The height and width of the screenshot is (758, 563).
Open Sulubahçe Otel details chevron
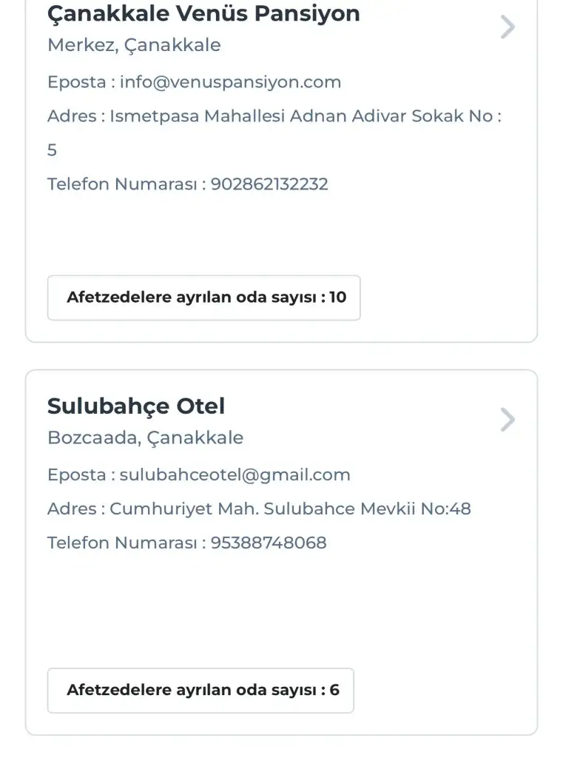(508, 420)
